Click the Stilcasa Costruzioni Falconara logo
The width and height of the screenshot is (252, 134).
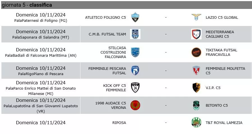pos(135,52)
